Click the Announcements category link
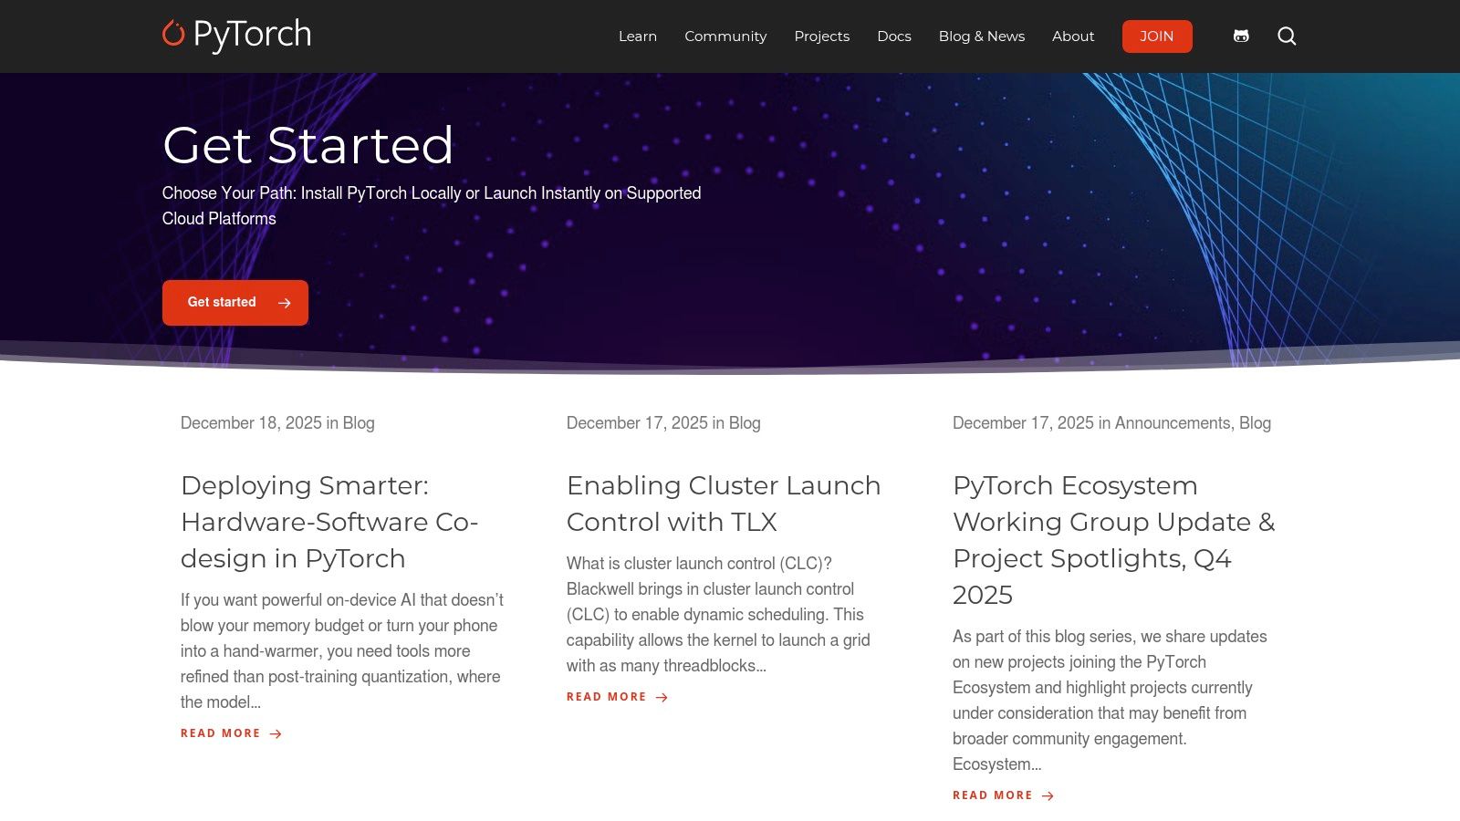The height and width of the screenshot is (821, 1460). (x=1173, y=423)
